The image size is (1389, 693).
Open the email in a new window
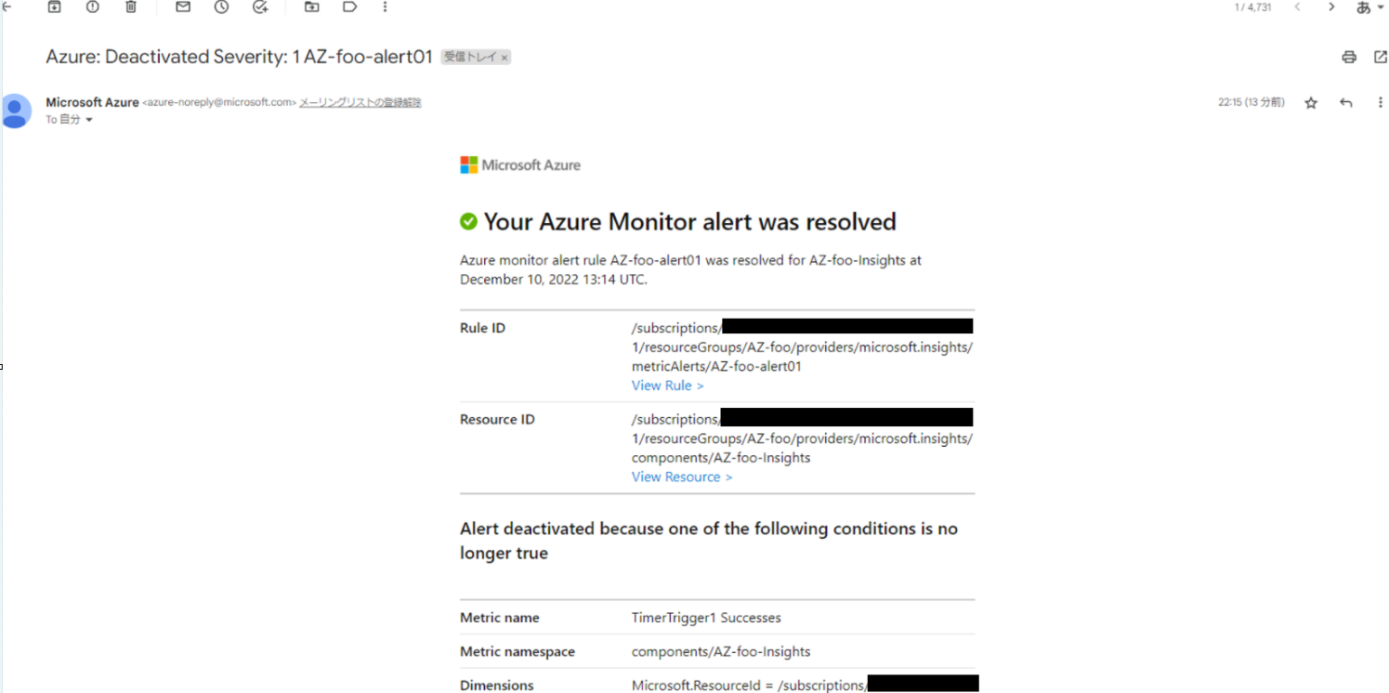point(1381,57)
